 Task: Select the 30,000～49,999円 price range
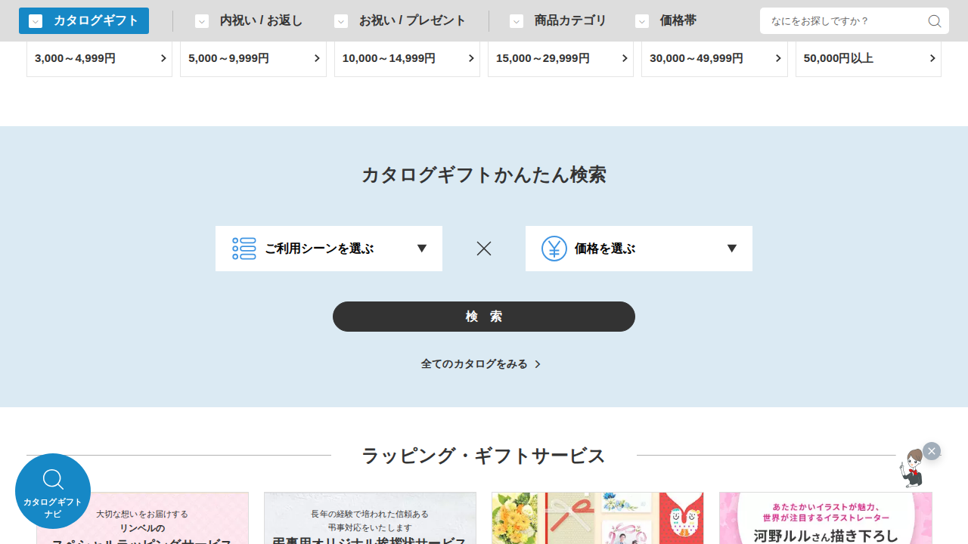pos(715,59)
